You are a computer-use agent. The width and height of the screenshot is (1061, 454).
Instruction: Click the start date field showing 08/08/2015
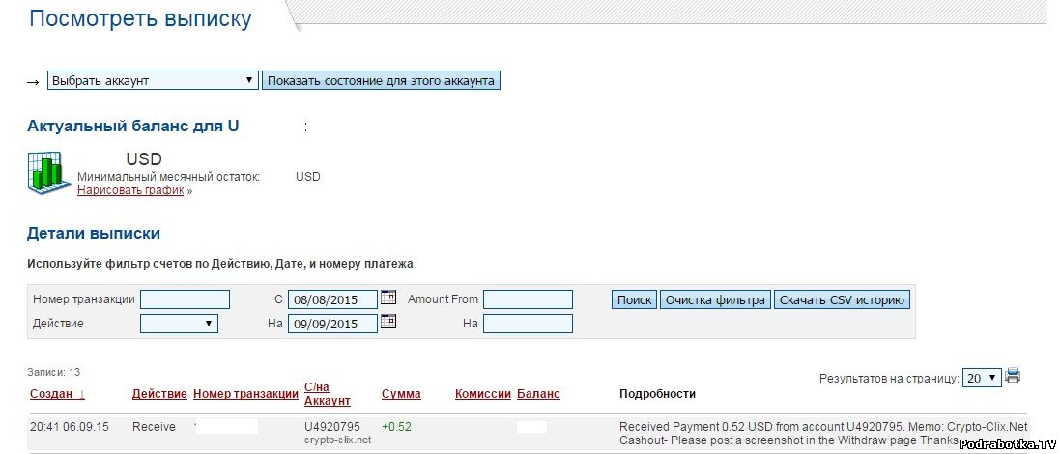332,299
